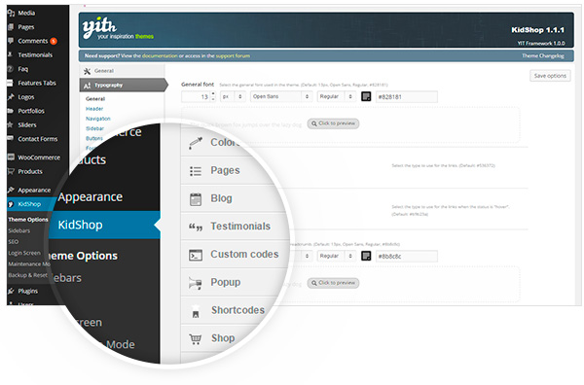The image size is (584, 385).
Task: Click the General wrench icon
Action: [x=88, y=71]
